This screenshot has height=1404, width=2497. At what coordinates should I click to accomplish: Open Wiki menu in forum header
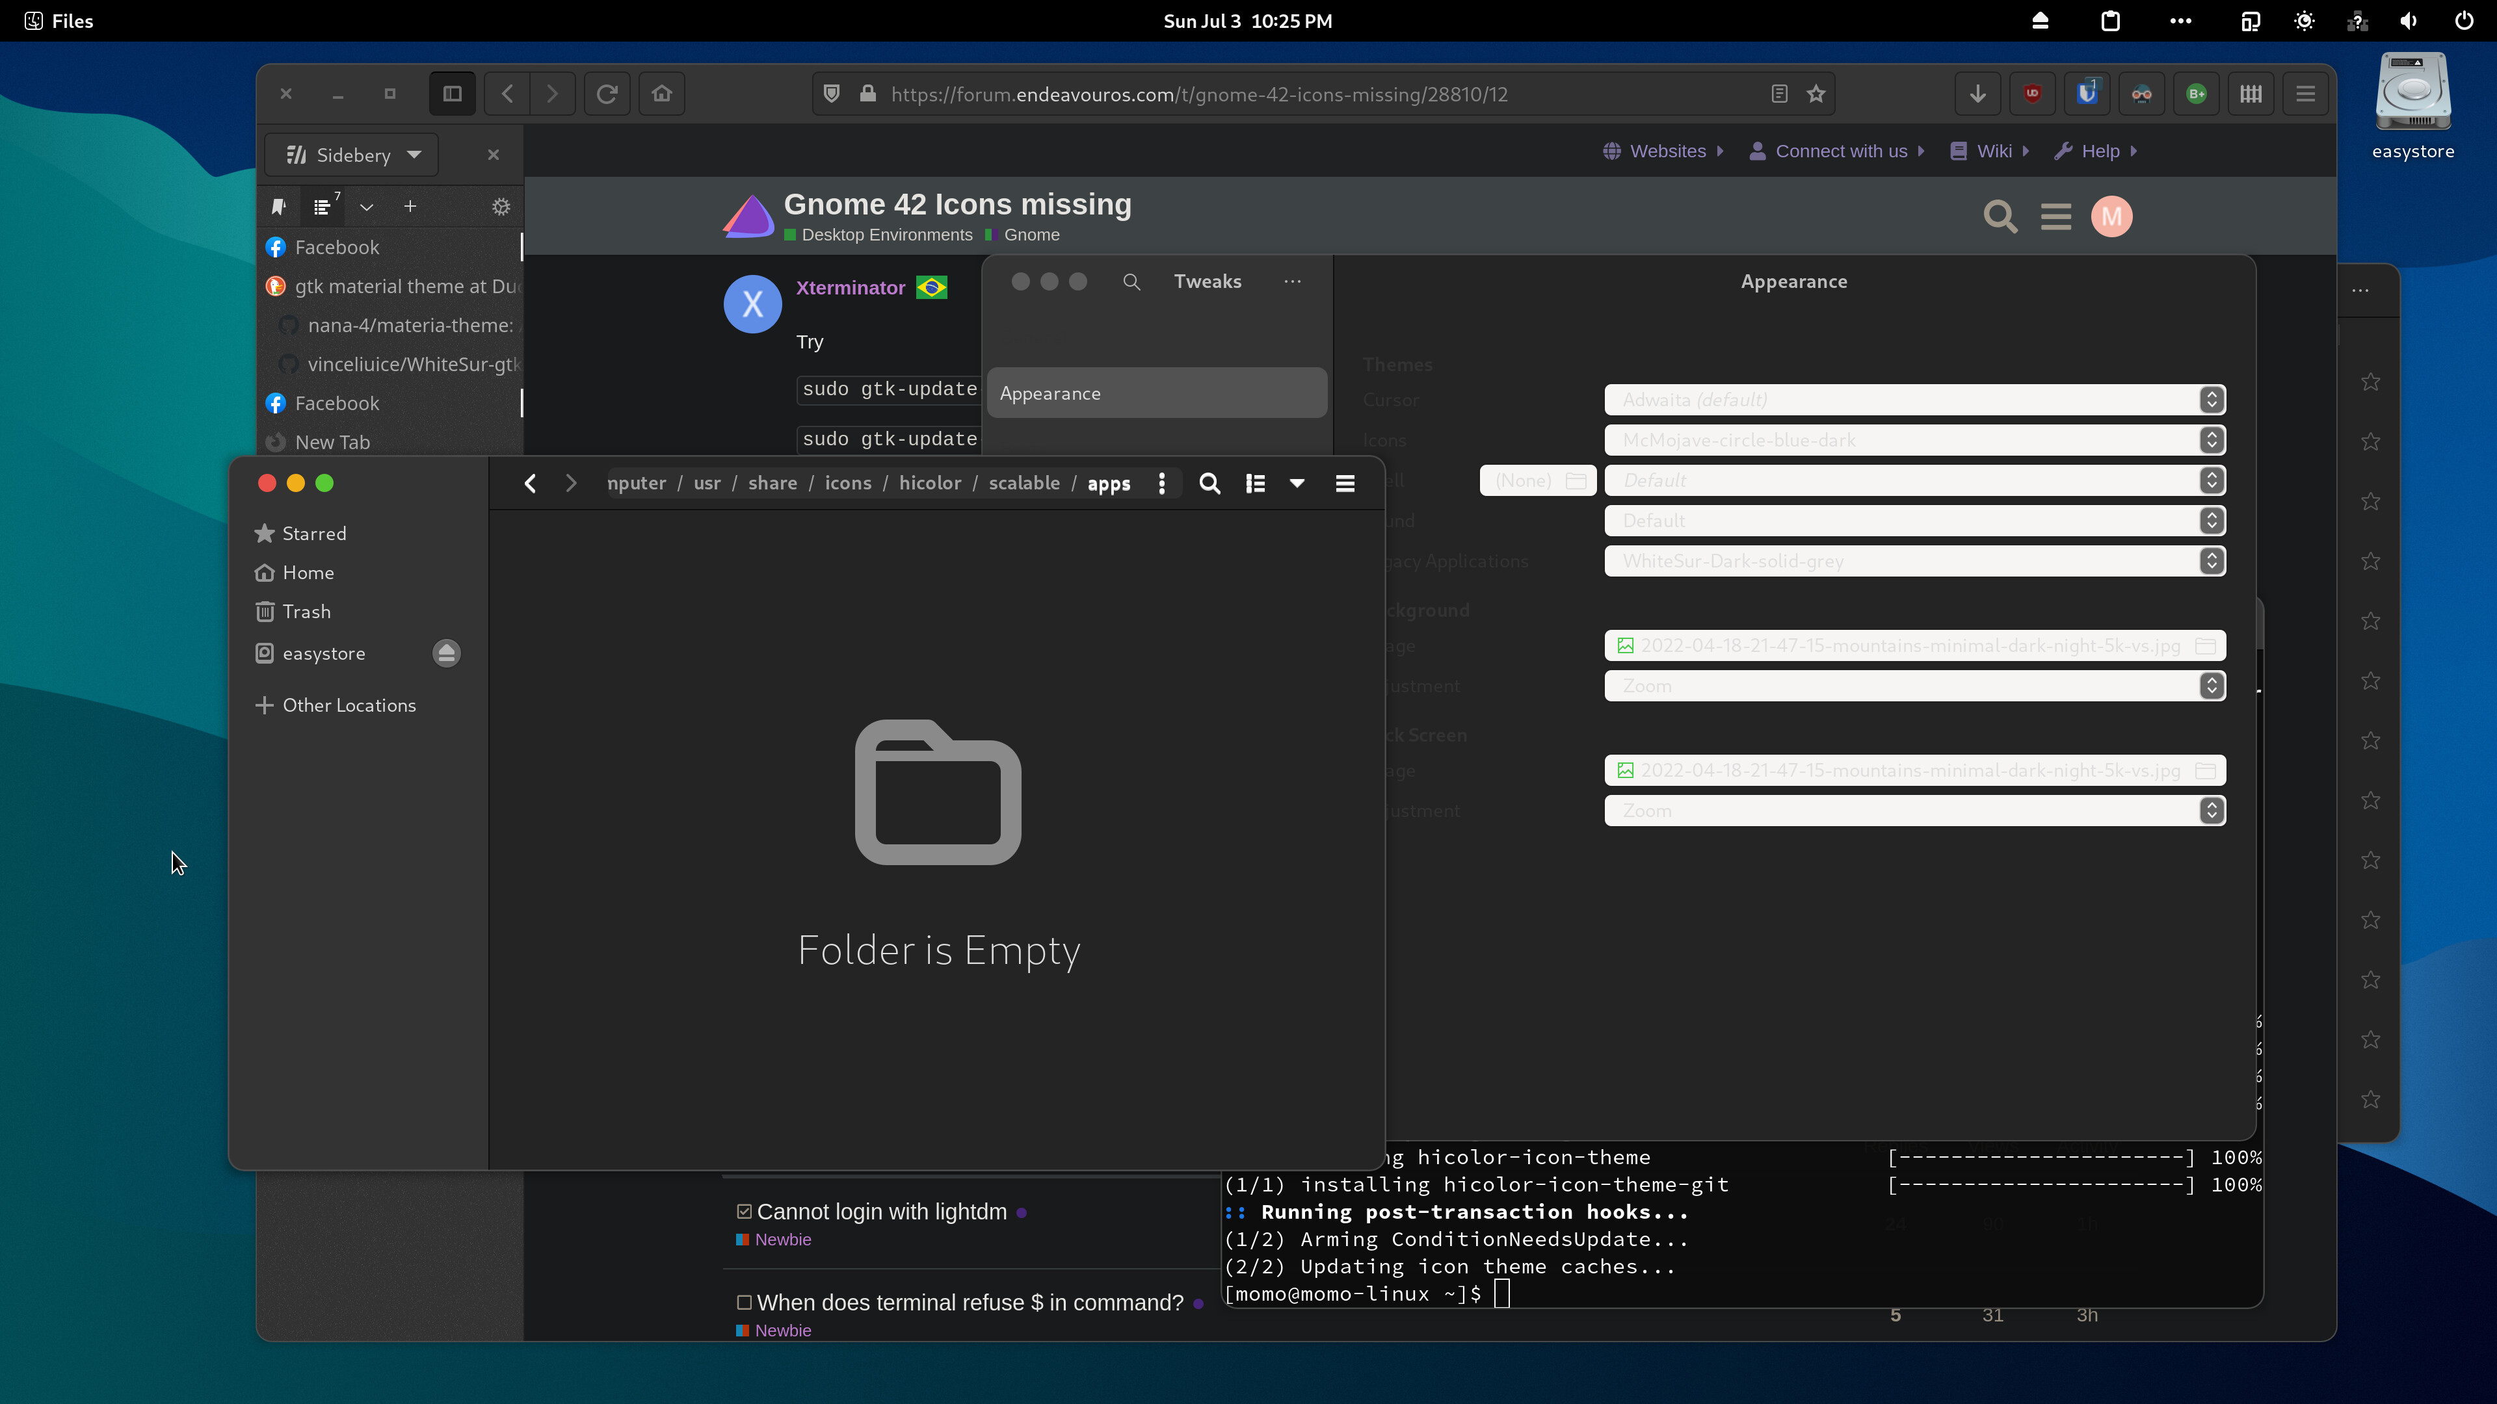pos(1989,151)
